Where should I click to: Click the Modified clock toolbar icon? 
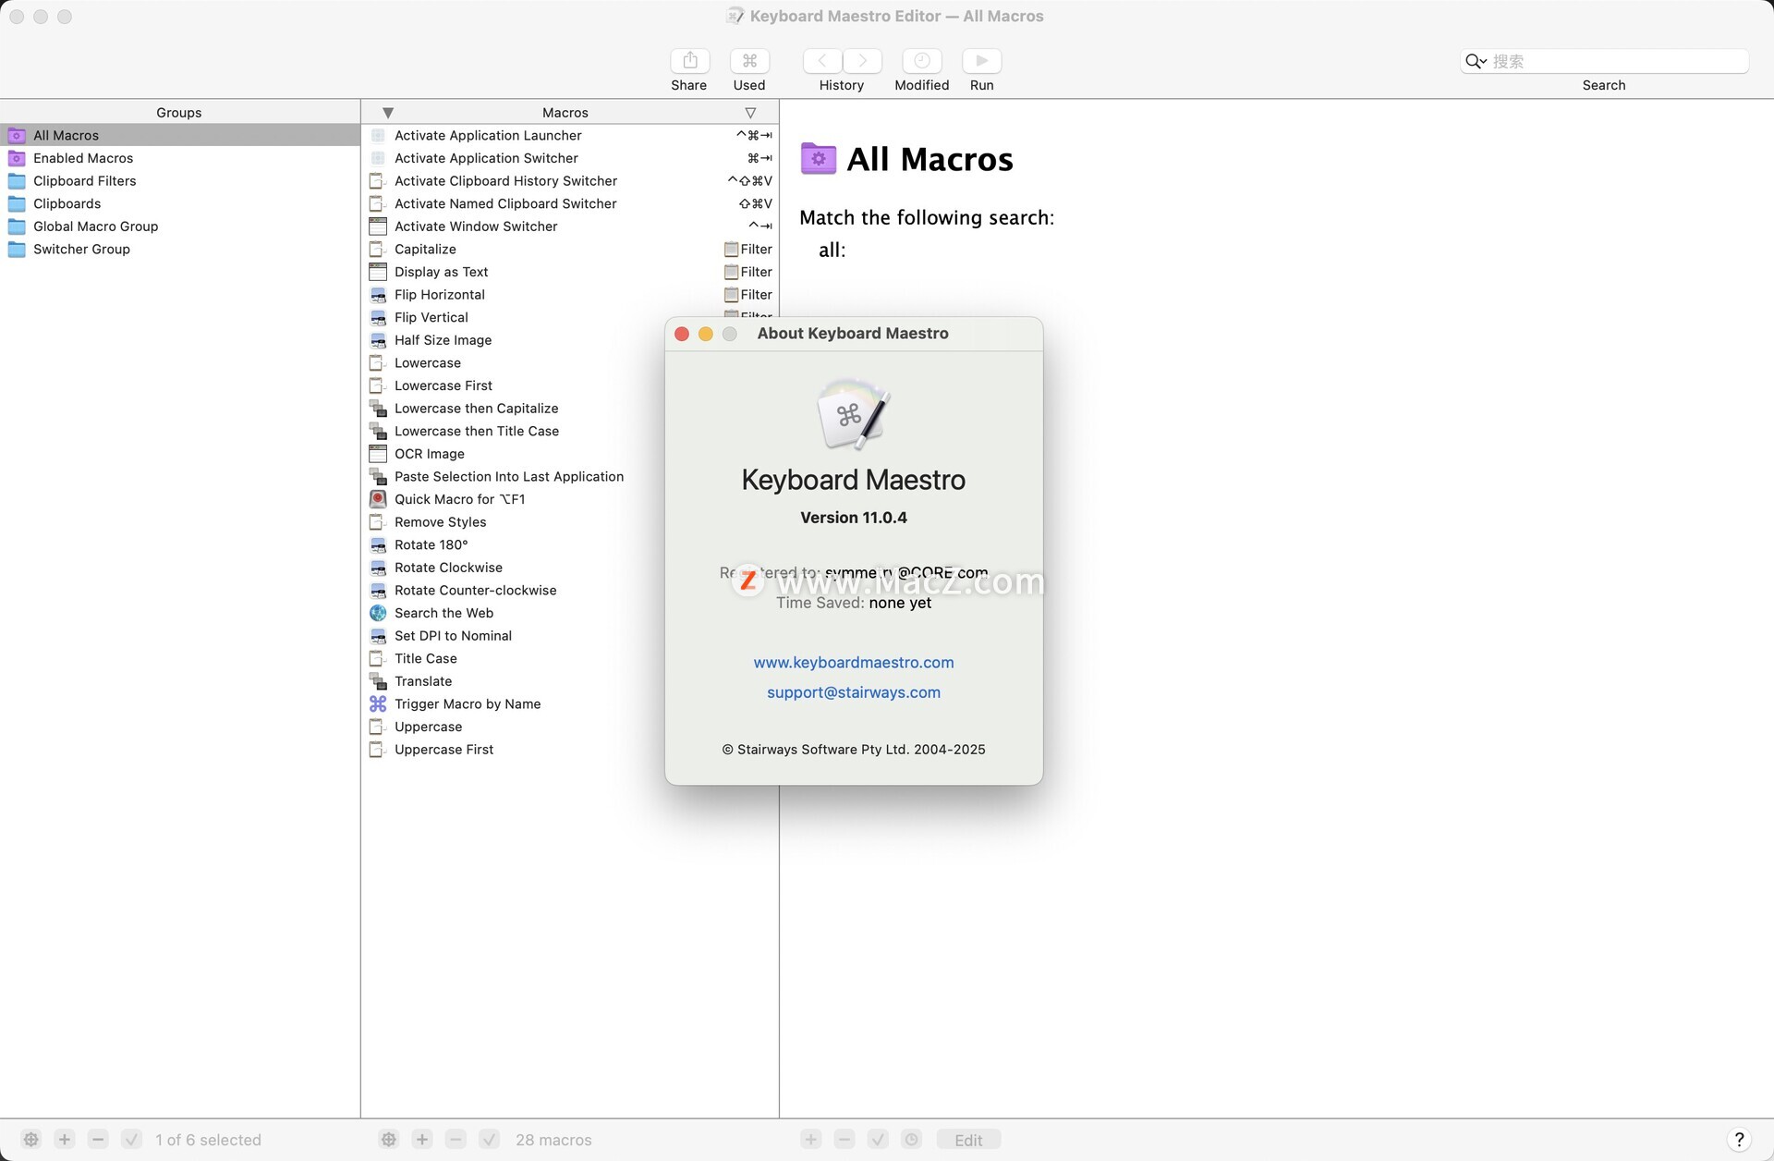pyautogui.click(x=921, y=61)
